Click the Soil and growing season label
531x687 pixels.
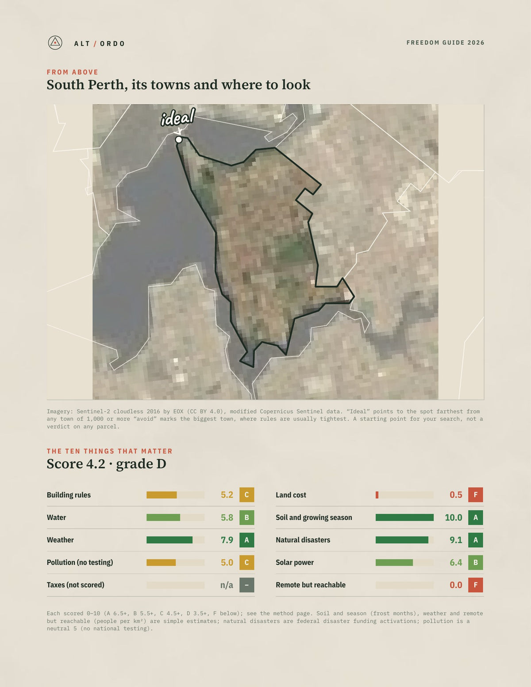314,517
